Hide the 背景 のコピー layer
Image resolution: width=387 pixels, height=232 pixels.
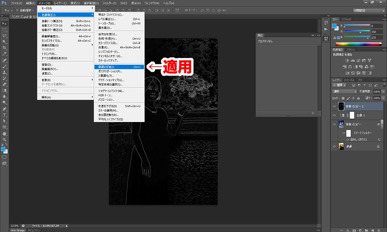(x=334, y=124)
